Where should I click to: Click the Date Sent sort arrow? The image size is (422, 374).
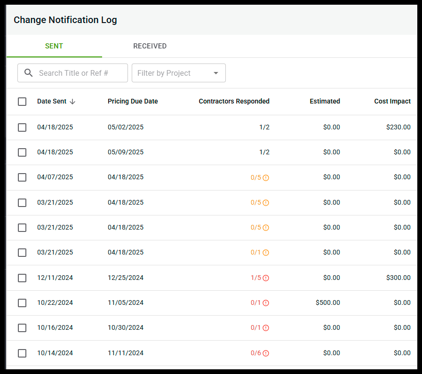tap(72, 102)
